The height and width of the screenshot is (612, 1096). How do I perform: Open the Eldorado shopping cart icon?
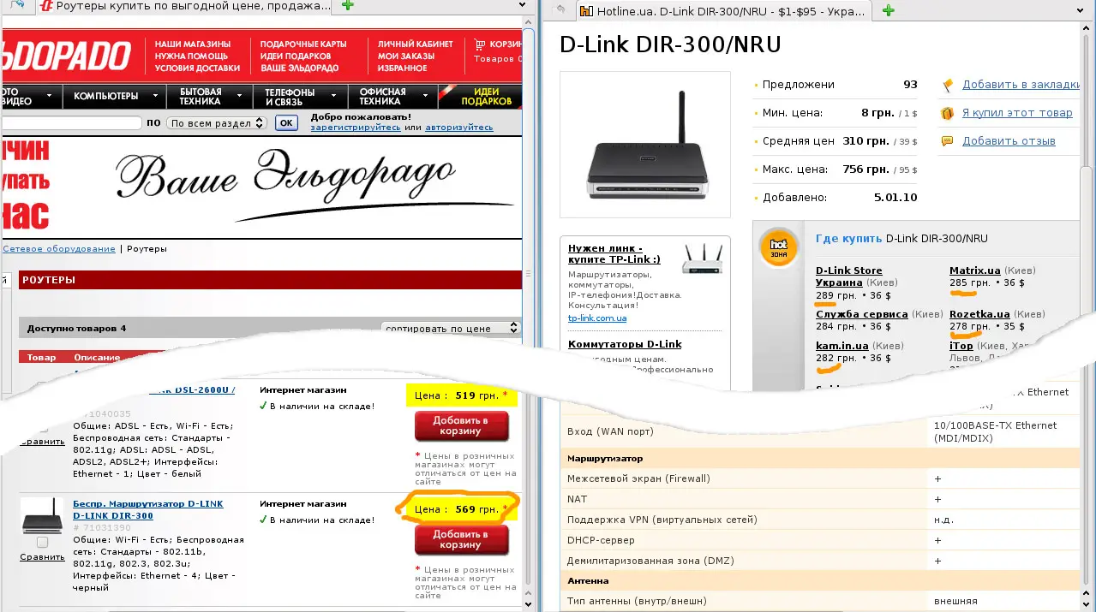(478, 44)
